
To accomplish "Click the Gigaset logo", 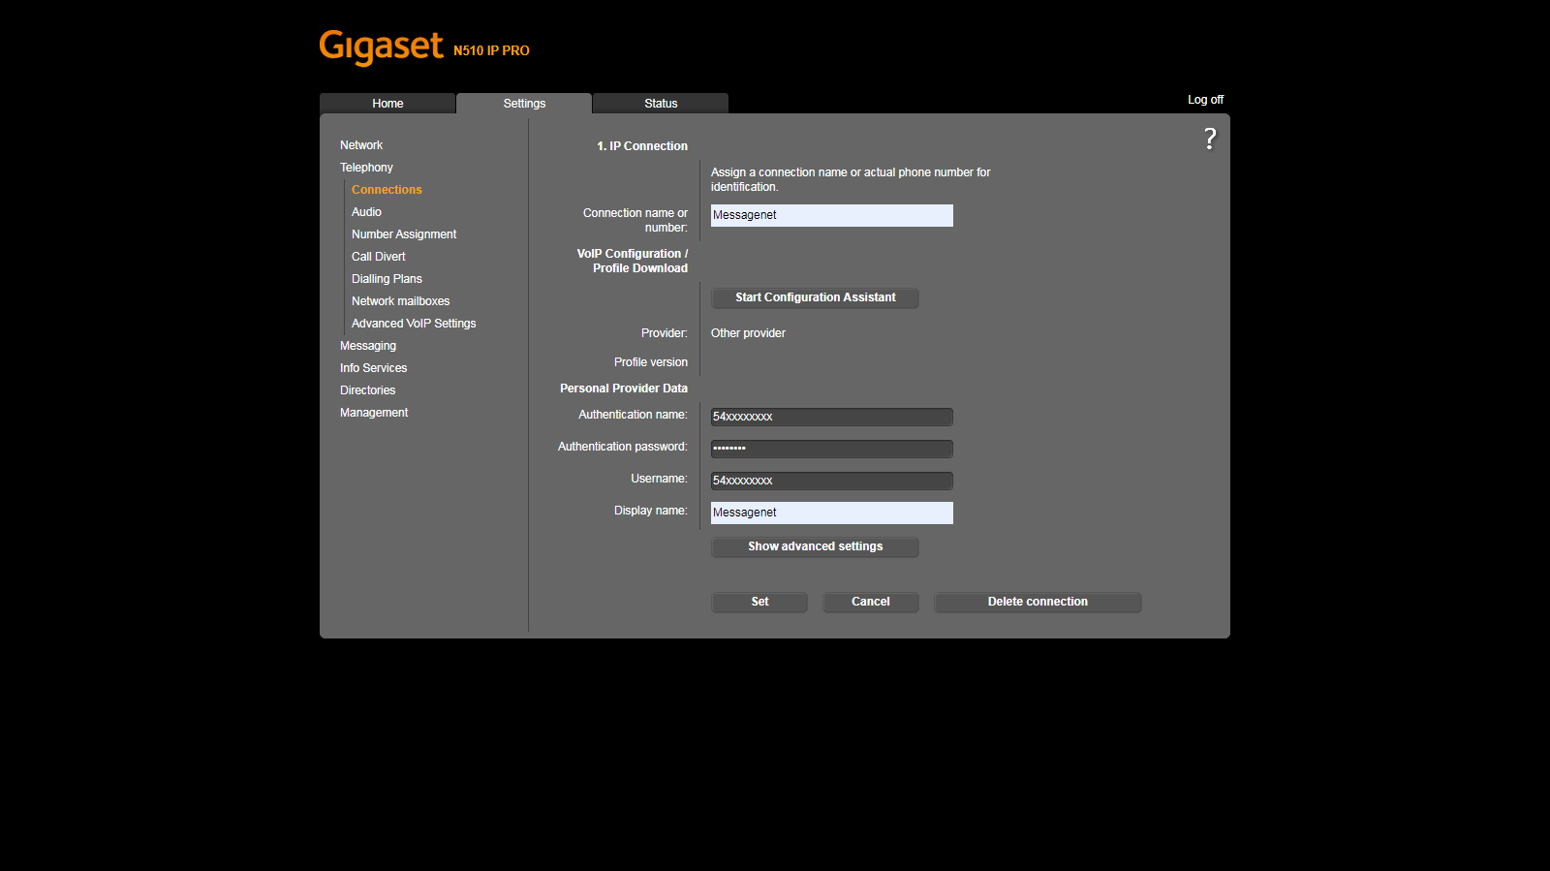I will click(x=381, y=47).
